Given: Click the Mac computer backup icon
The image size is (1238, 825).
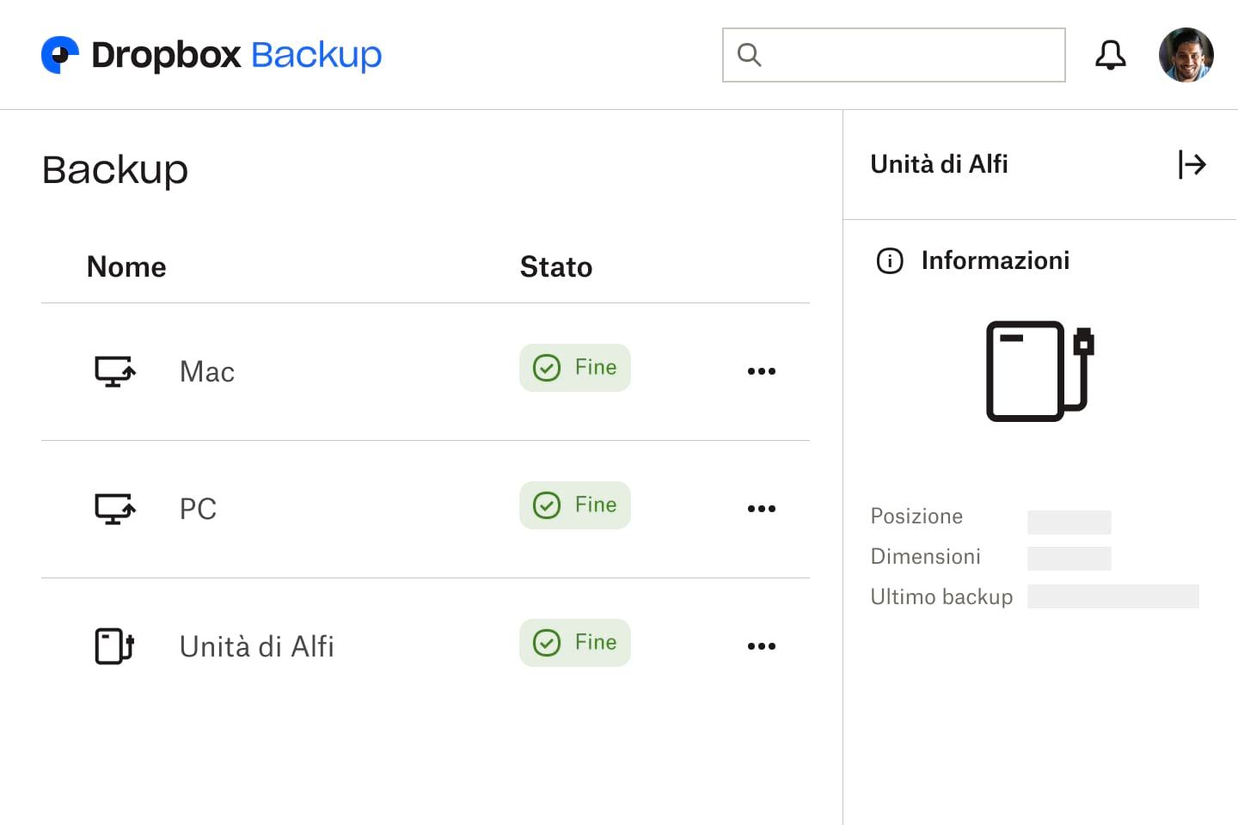Looking at the screenshot, I should pos(114,371).
